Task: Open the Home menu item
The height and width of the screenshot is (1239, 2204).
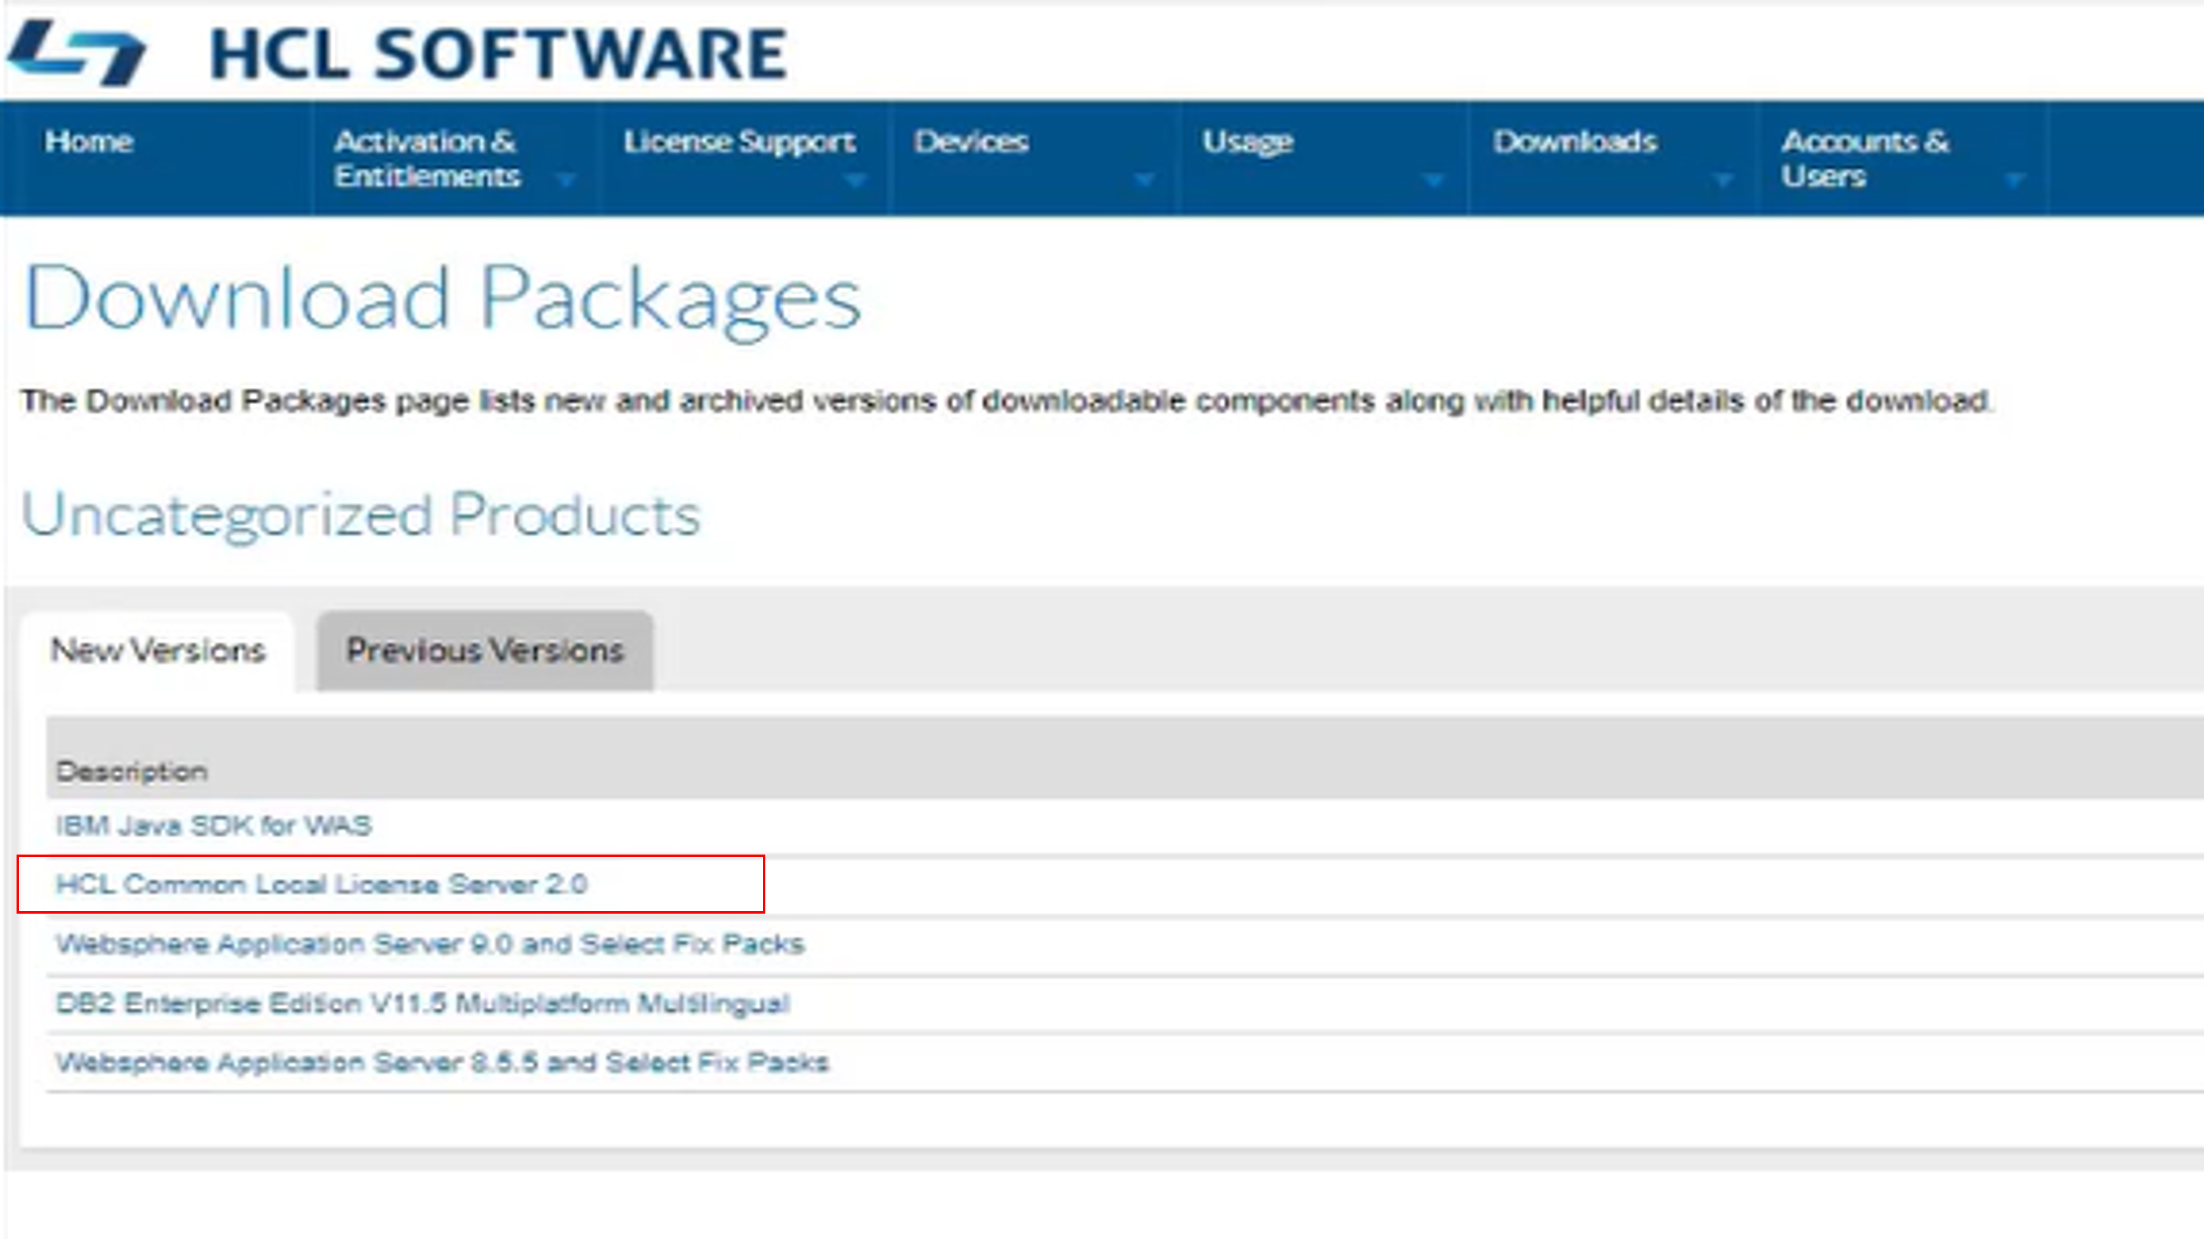Action: [x=88, y=142]
